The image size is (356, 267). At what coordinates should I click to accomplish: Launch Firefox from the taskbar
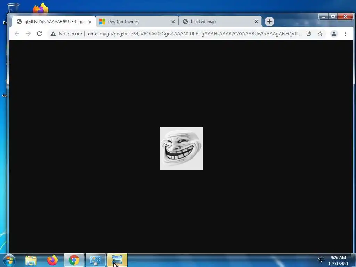click(52, 260)
